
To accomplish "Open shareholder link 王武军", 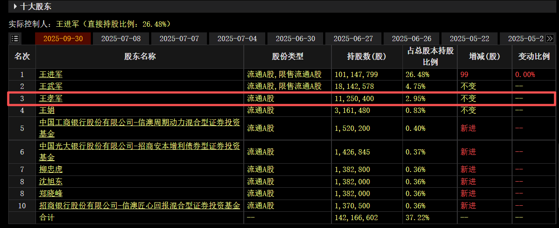I will pyautogui.click(x=51, y=86).
